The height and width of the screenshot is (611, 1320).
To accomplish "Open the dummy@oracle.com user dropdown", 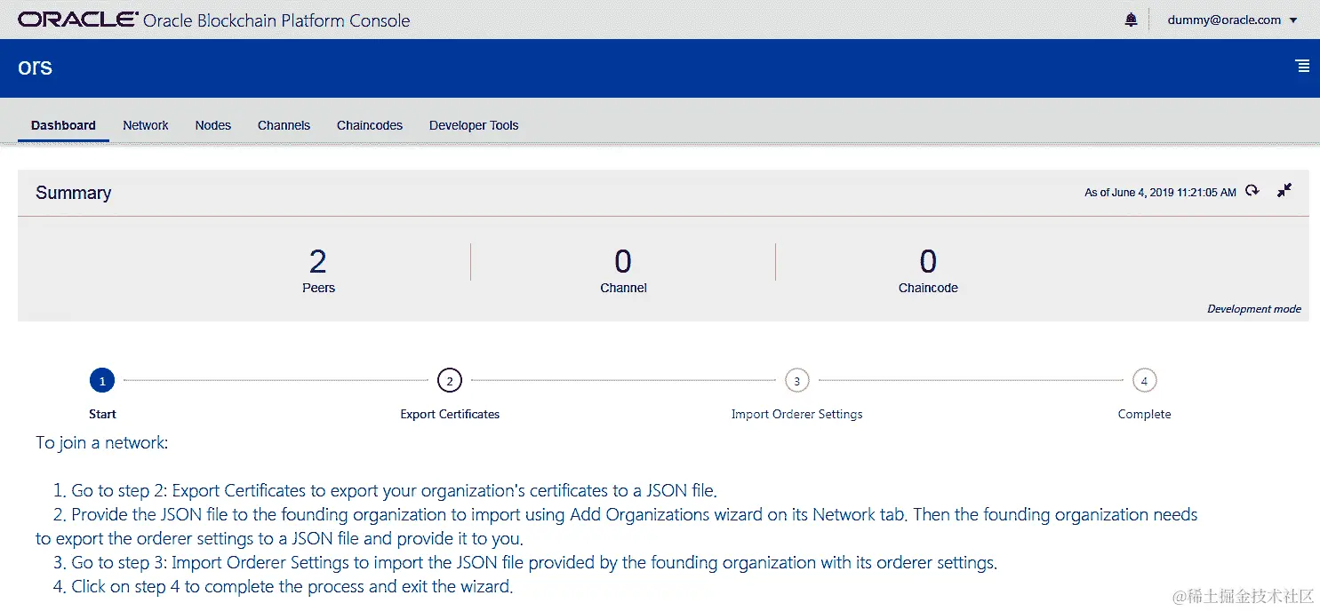I will point(1232,20).
